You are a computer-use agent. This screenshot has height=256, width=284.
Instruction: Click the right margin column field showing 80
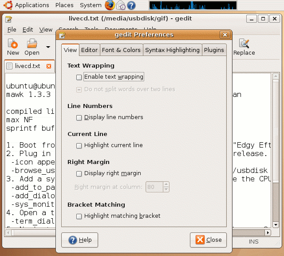[x=154, y=187]
